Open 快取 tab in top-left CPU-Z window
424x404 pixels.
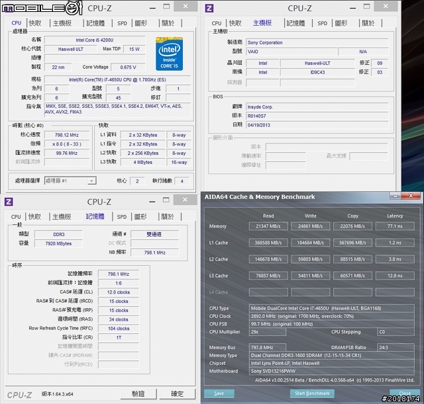click(35, 23)
